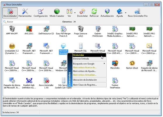163x117 pixels.
Task: Choose Ubicación de Instalación item
Action: tap(89, 80)
